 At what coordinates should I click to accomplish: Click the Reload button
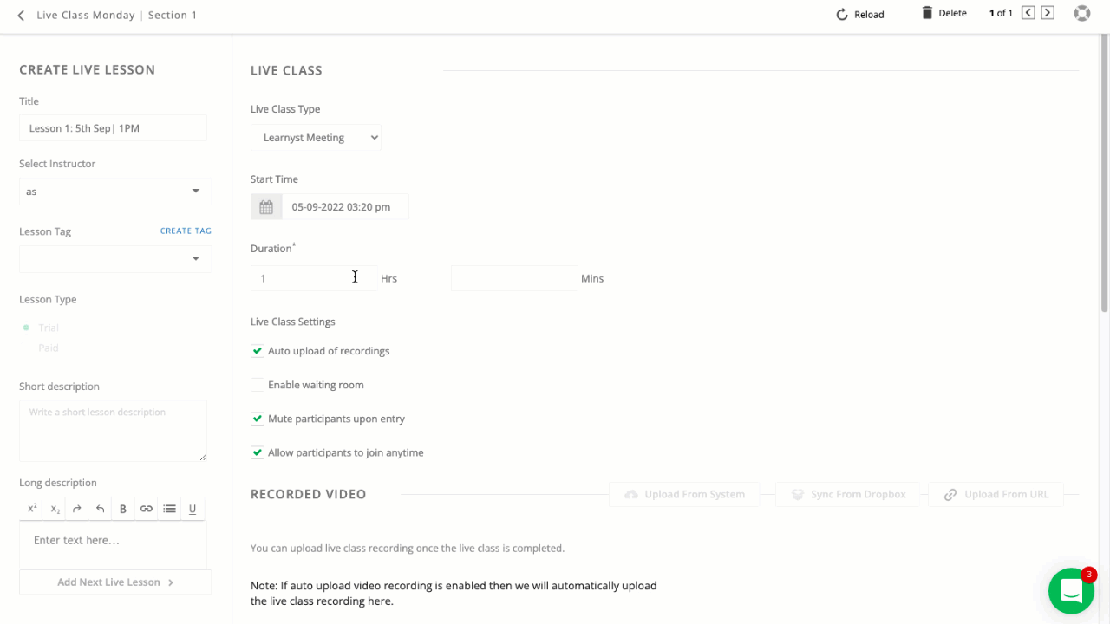(860, 15)
